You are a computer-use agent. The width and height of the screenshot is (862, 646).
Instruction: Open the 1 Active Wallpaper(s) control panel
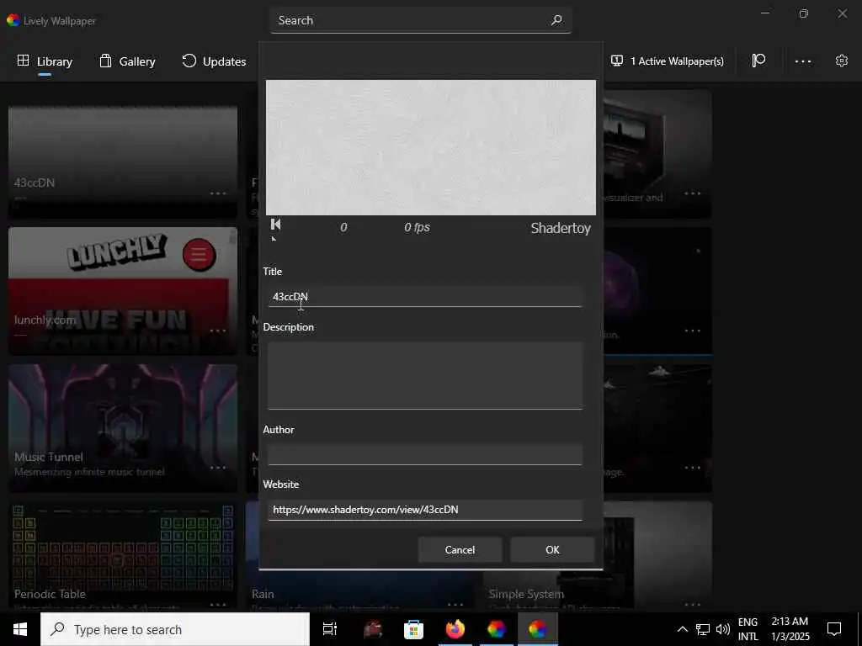click(668, 61)
